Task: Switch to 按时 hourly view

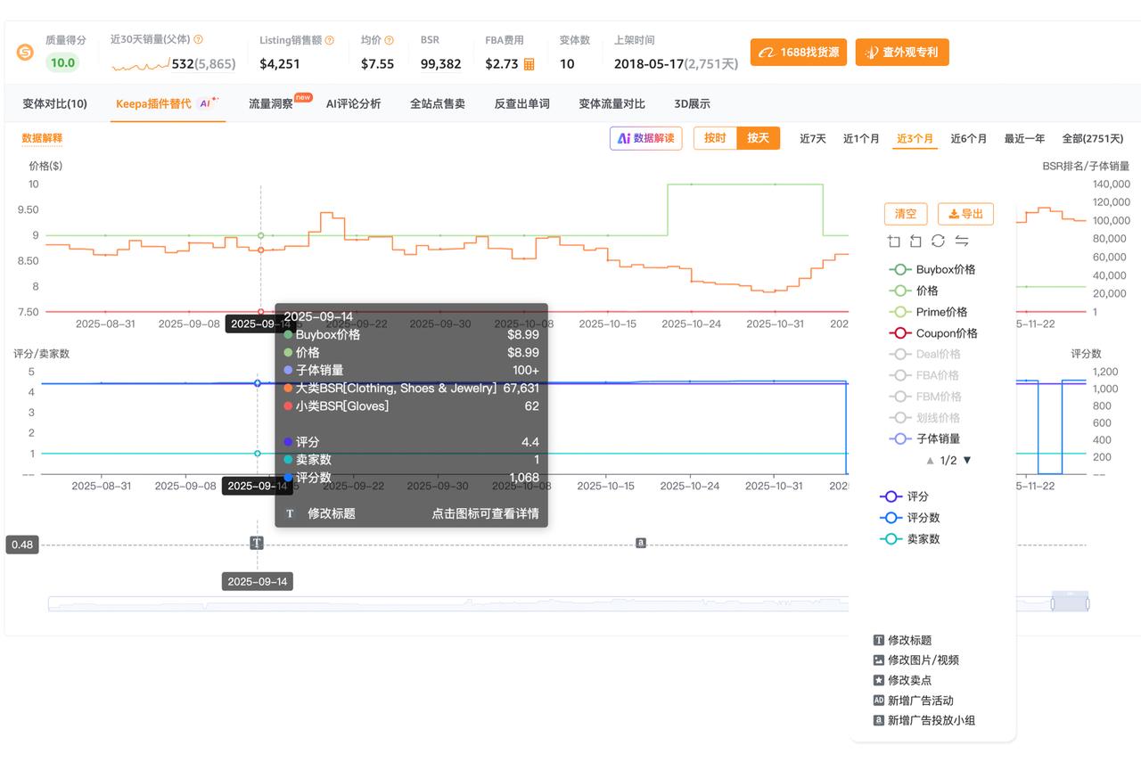Action: [715, 138]
